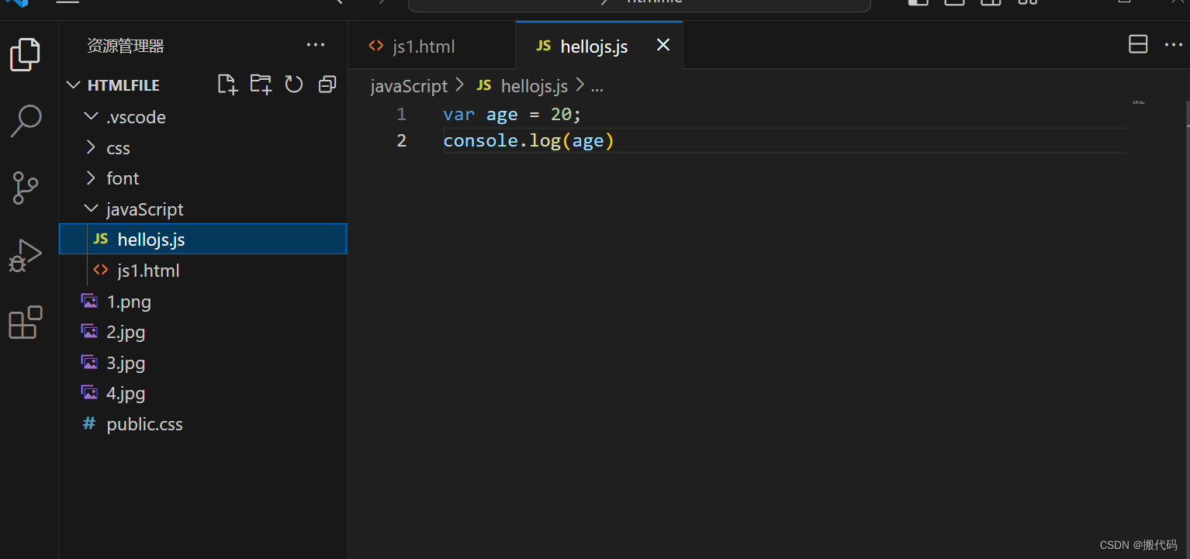Click the New Folder icon
The height and width of the screenshot is (559, 1190).
261,85
